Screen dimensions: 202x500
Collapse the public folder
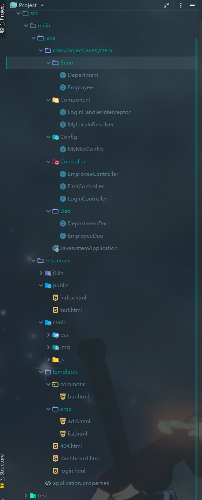click(41, 285)
